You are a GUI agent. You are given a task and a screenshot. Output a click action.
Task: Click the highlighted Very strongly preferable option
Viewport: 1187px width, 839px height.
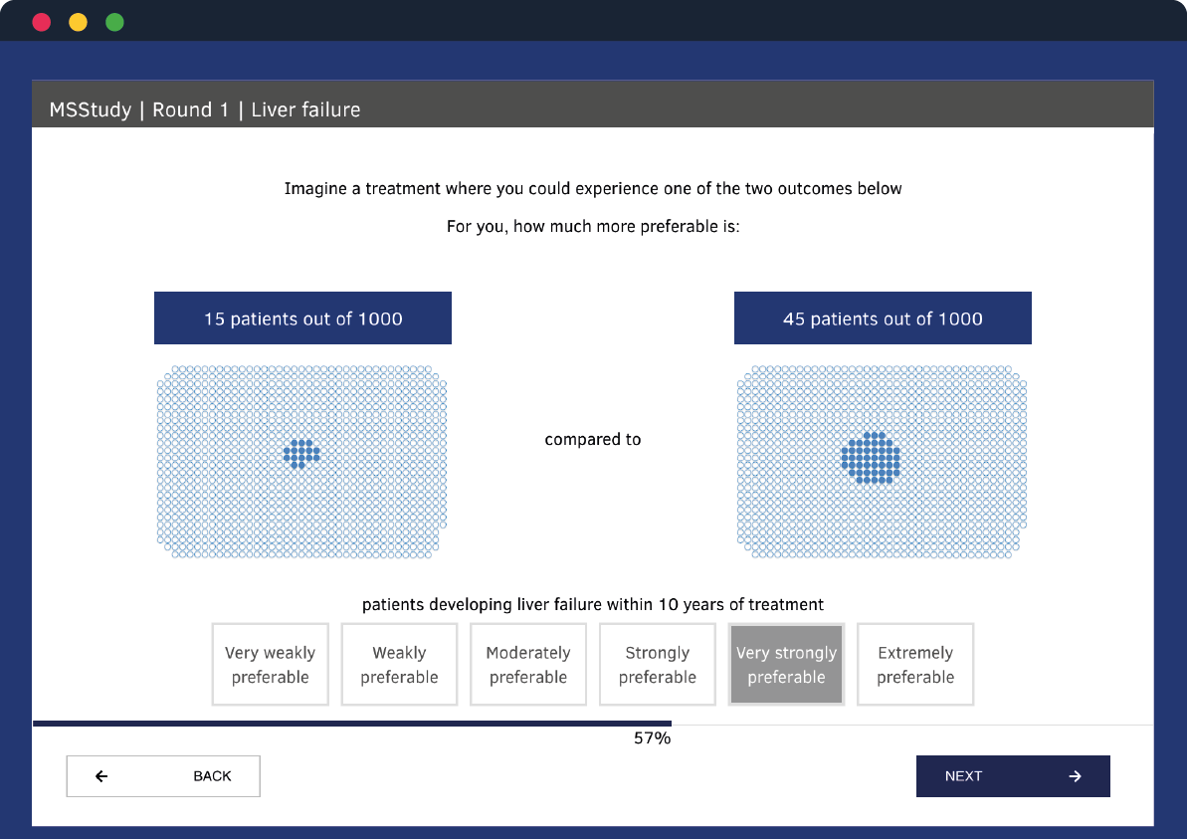pyautogui.click(x=787, y=664)
